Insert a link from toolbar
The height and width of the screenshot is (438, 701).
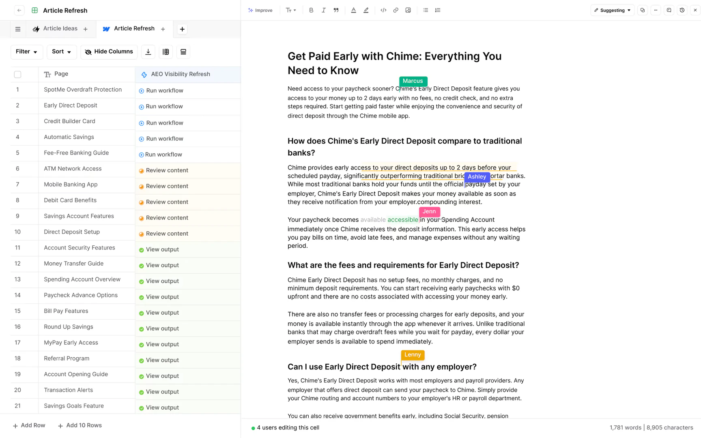pos(396,10)
